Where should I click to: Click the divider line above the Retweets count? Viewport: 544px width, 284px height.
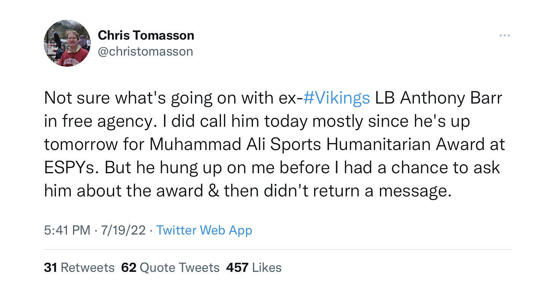click(x=278, y=250)
